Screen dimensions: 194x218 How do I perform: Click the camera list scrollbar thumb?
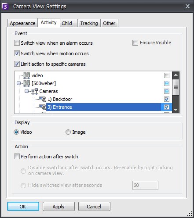pyautogui.click(x=176, y=87)
